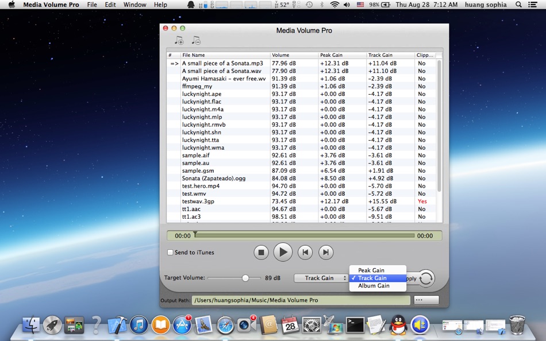The image size is (546, 341).
Task: Open the App Store from the Dock
Action: (x=182, y=325)
